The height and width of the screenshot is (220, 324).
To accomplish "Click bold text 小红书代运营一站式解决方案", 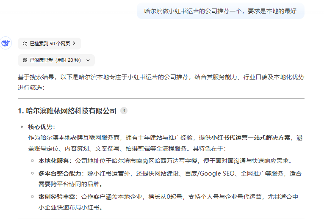I will tap(251, 137).
